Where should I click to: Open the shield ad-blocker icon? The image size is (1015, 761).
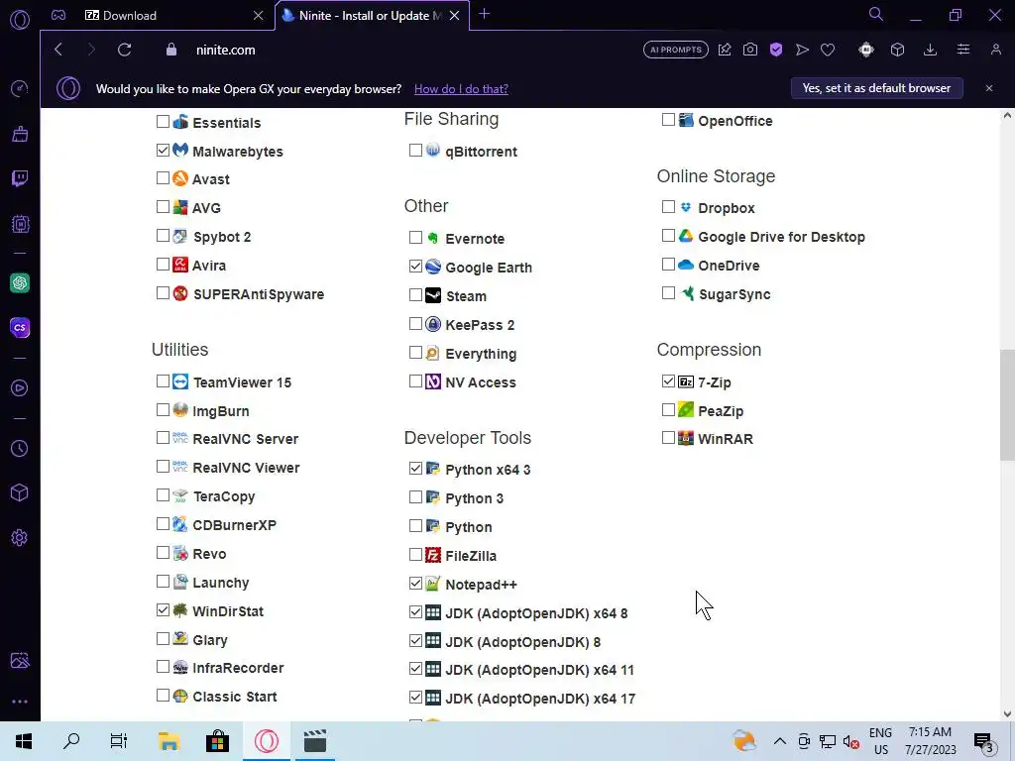coord(776,50)
